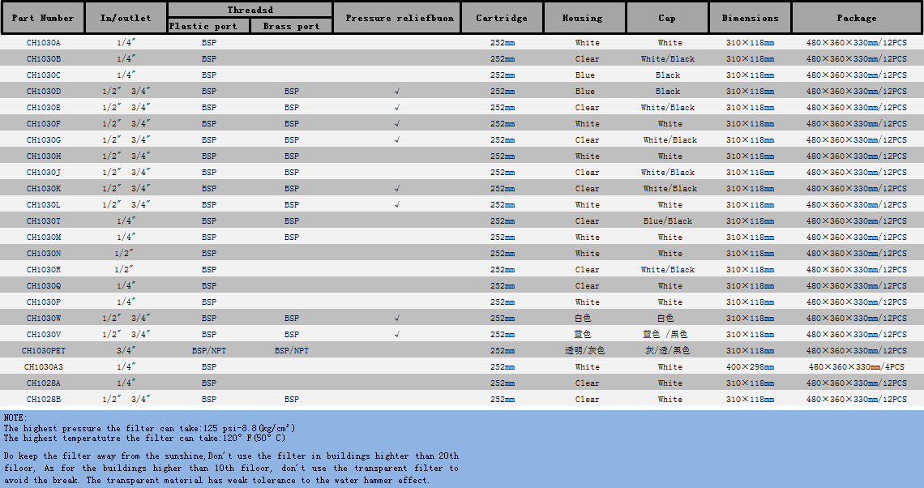Click the 400×298mm dimensions cell
This screenshot has width=924, height=488.
tap(750, 367)
